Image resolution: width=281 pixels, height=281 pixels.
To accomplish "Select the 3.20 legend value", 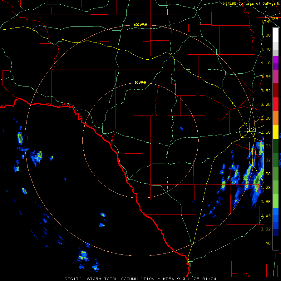I will click(x=266, y=105).
